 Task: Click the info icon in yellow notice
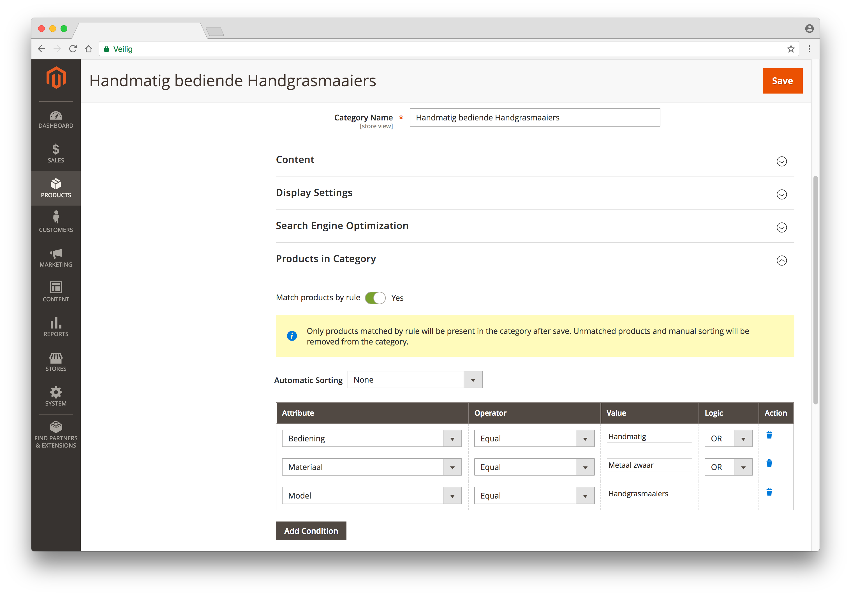tap(292, 336)
